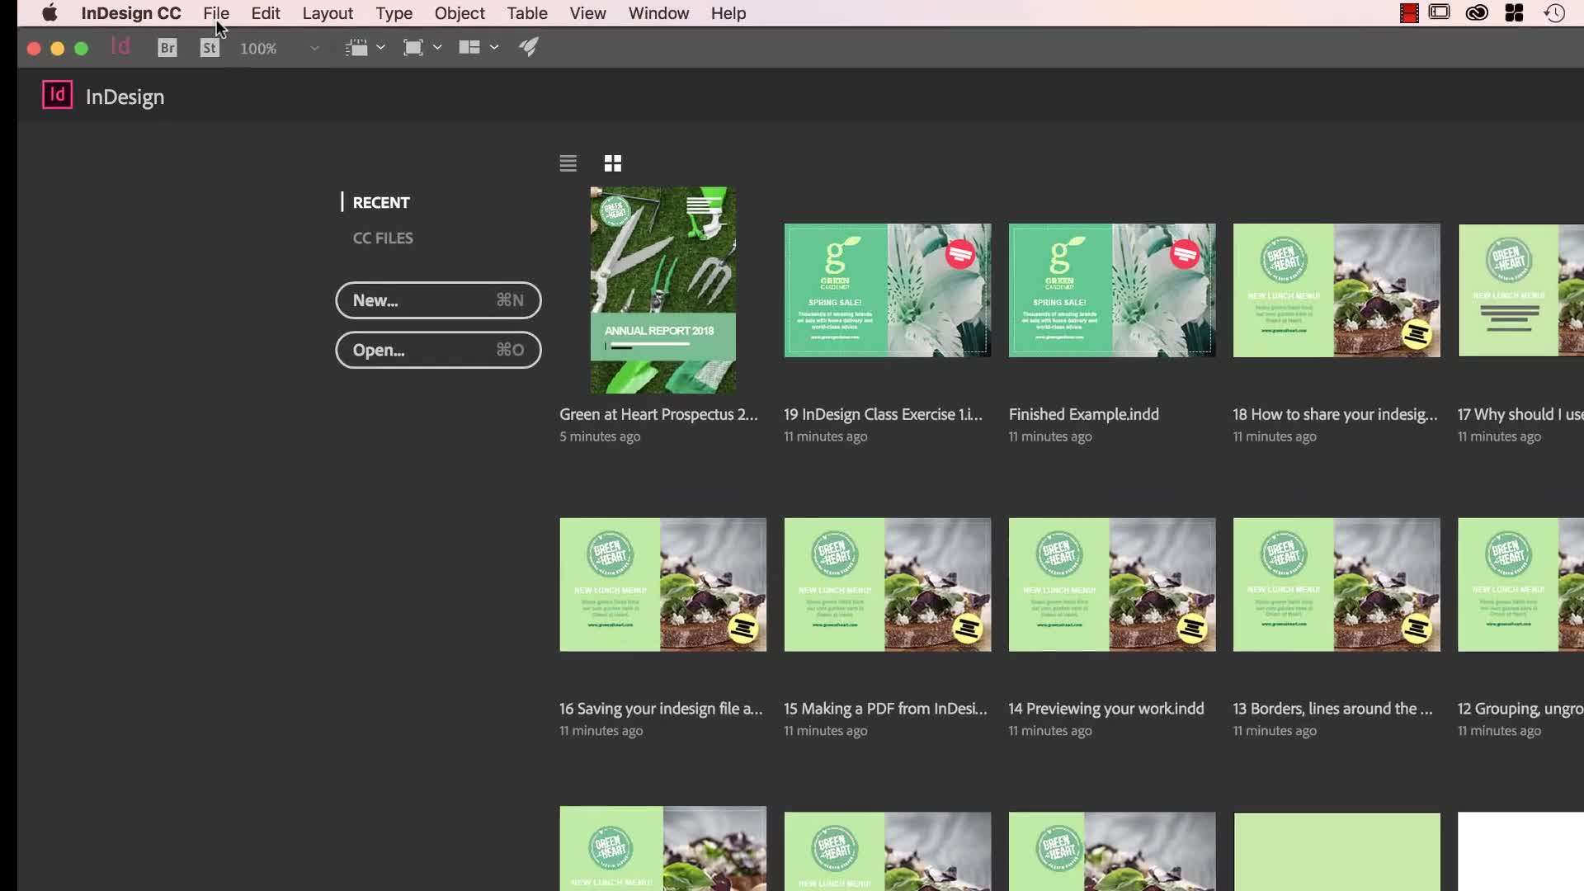
Task: Click the 'Finished Example.indd' file name
Action: (x=1084, y=414)
